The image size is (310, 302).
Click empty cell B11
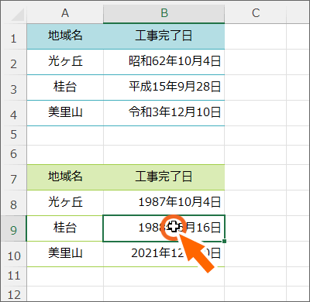(x=164, y=276)
